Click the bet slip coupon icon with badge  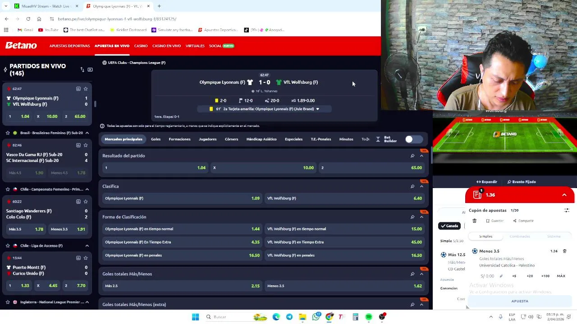click(x=477, y=194)
